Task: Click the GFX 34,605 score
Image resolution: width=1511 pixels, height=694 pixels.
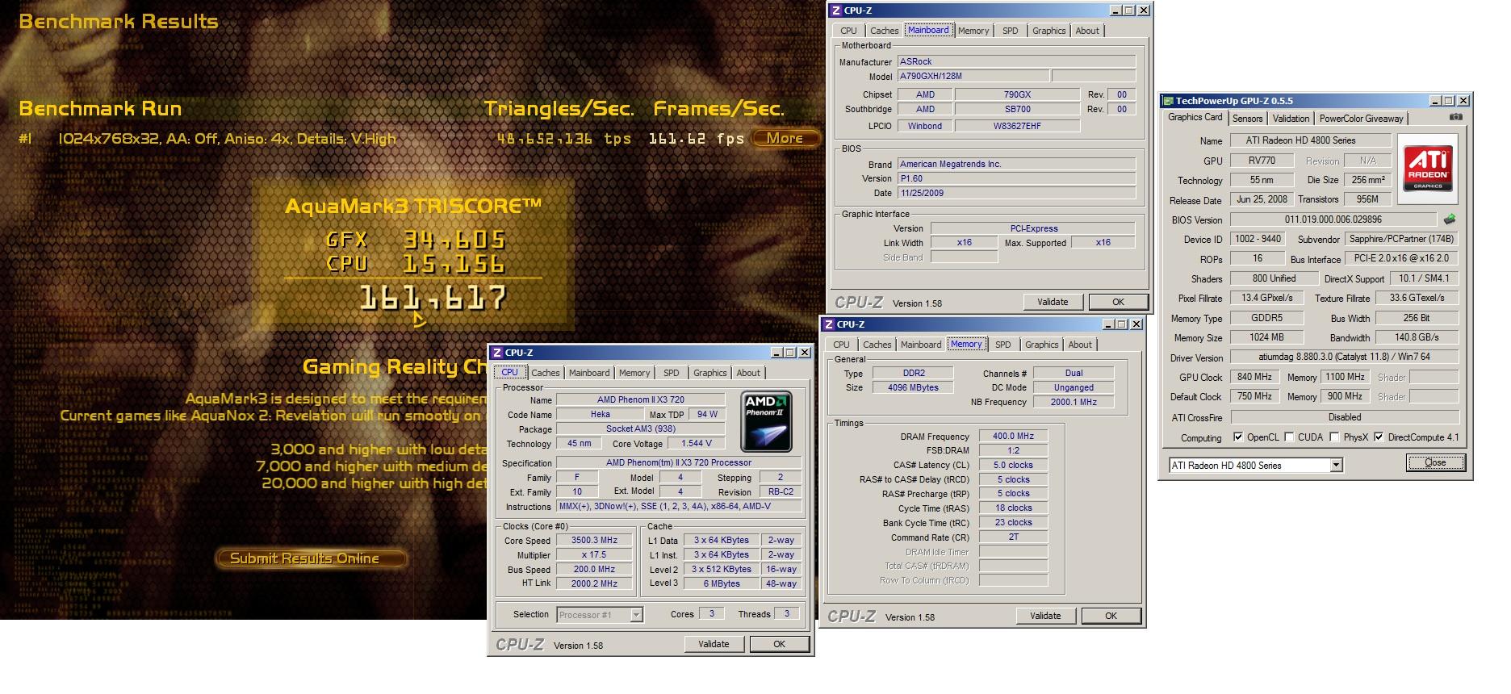Action: (454, 240)
